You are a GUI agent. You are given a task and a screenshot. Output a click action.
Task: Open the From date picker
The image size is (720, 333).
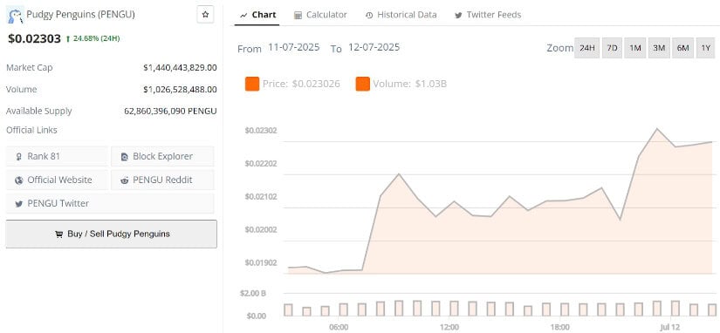tap(294, 47)
